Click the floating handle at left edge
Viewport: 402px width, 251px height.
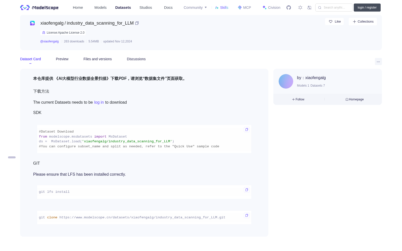click(12, 157)
